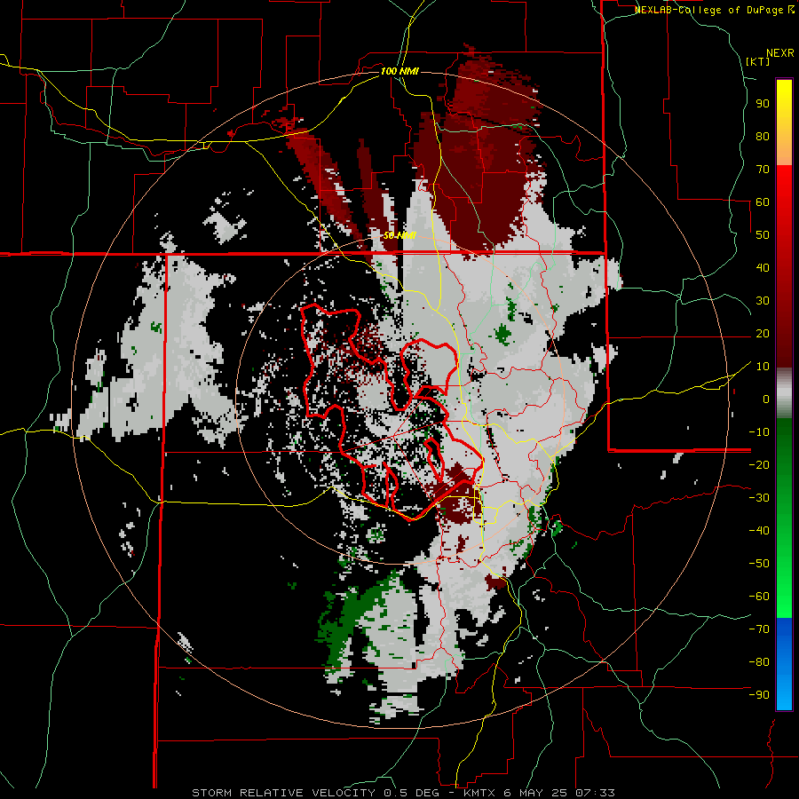Select the 6 MAY 25 date text
This screenshot has width=799, height=799.
coord(536,793)
